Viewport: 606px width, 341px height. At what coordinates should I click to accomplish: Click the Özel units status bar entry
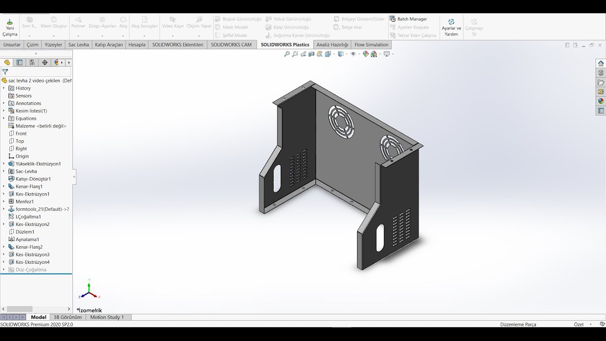pos(579,324)
